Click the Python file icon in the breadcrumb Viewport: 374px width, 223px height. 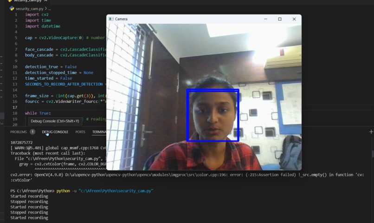coord(12,9)
